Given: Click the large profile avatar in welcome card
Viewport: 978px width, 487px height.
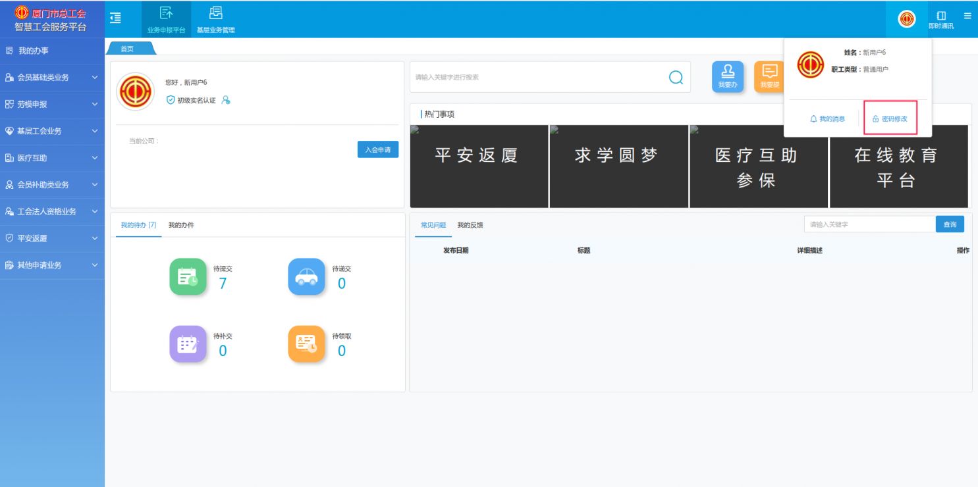Looking at the screenshot, I should pyautogui.click(x=135, y=91).
